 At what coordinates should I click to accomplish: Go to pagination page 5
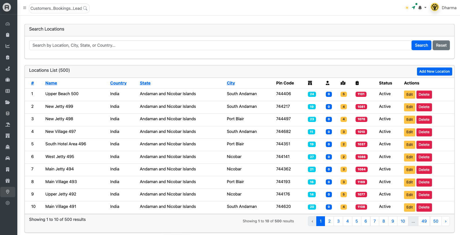point(357,221)
